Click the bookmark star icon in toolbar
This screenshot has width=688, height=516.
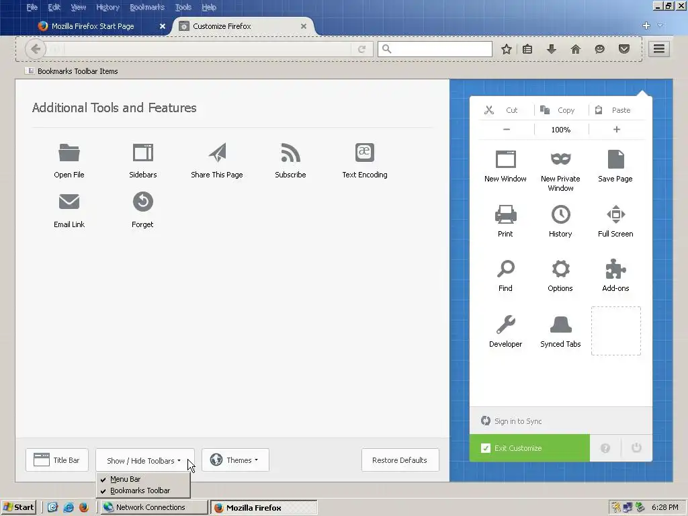[507, 49]
